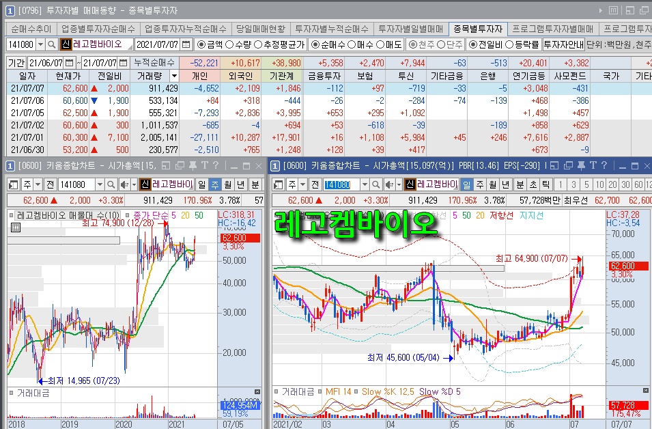Click the 전 button in right chart toolbar
The height and width of the screenshot is (429, 652).
(315, 184)
